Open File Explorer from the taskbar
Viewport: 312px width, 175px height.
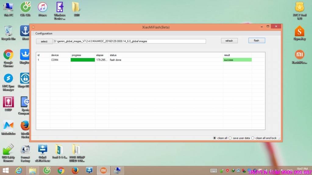tap(33, 171)
